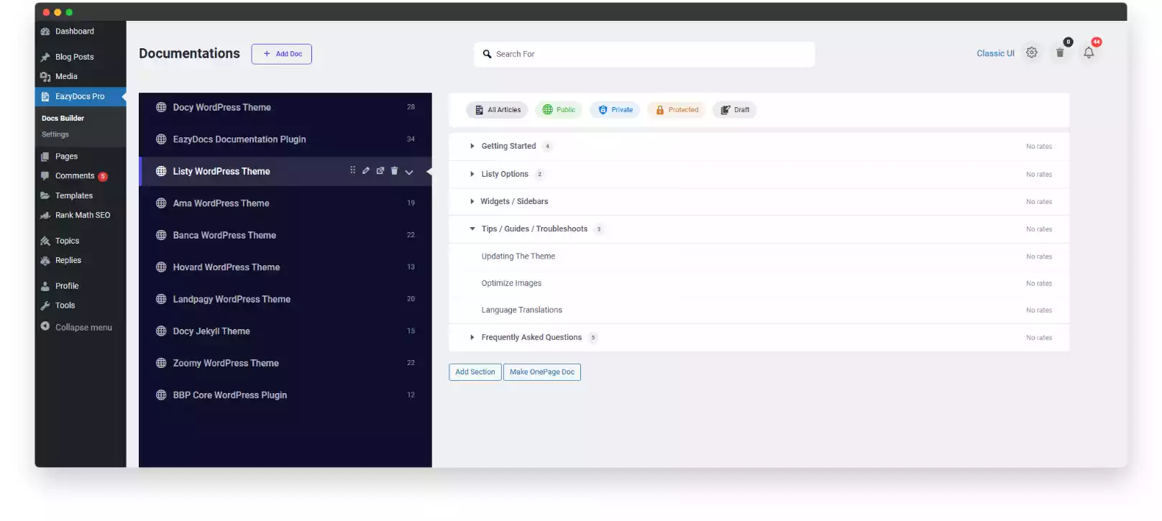Click the Add Doc button
Image resolution: width=1162 pixels, height=521 pixels.
(x=281, y=54)
